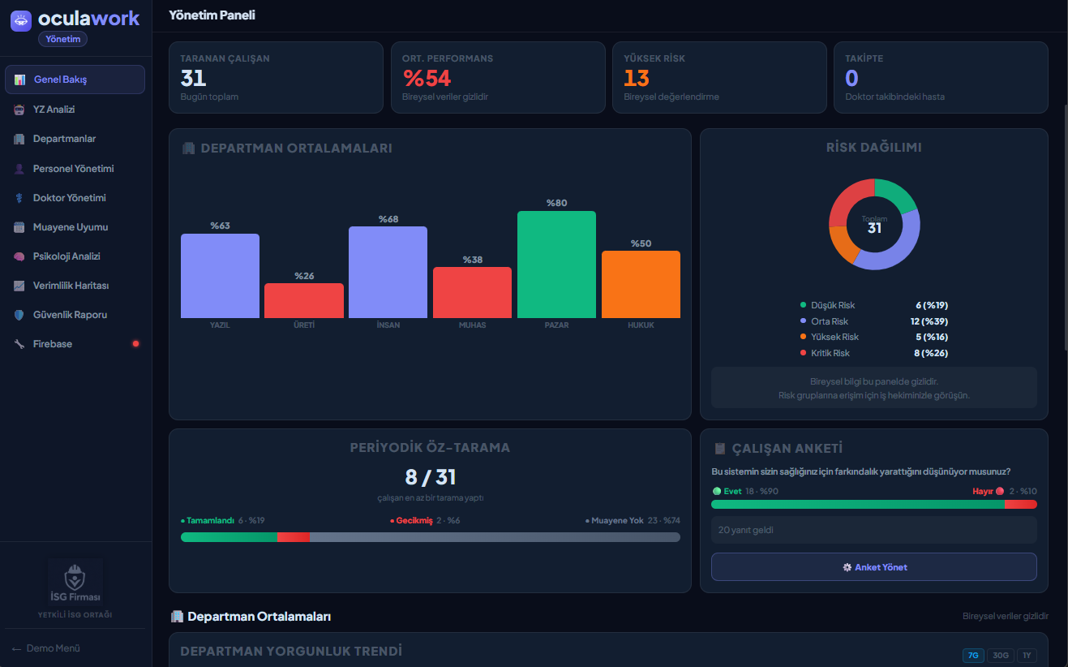The image size is (1068, 667).
Task: Open YZ Analizi page
Action: point(75,110)
